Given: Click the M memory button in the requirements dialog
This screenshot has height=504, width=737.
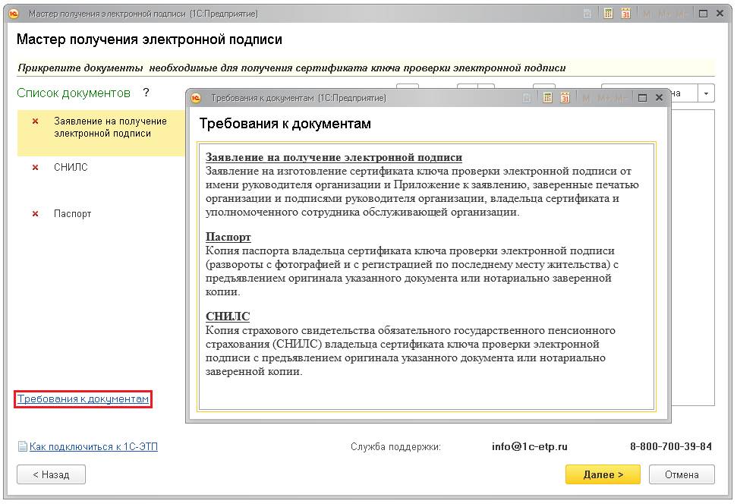Looking at the screenshot, I should click(x=586, y=98).
